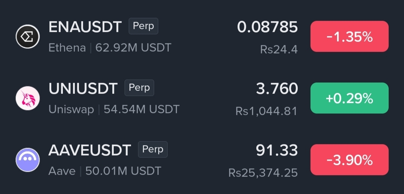Toggle the red -3.90% change badge
Screen dimensions: 404x194
349,160
